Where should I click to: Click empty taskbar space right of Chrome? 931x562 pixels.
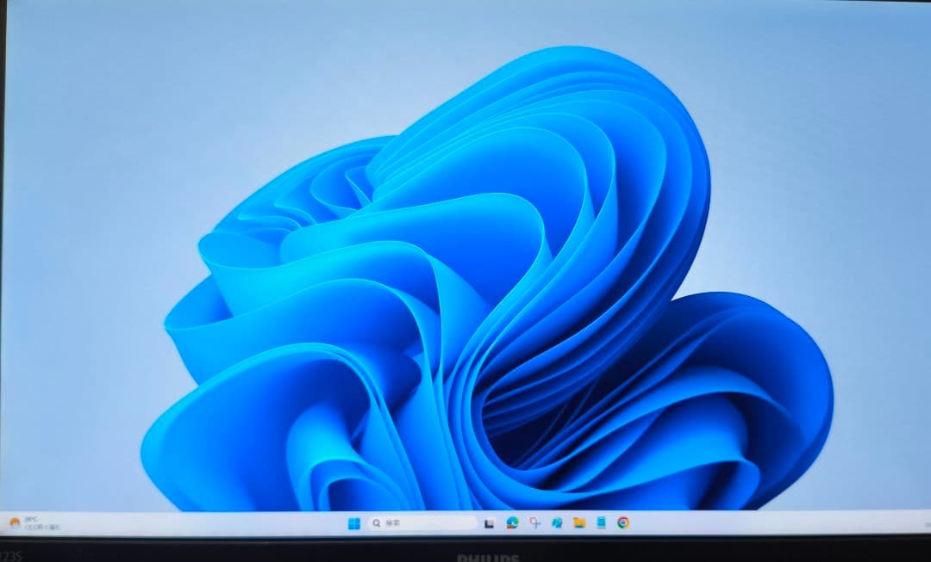click(759, 522)
